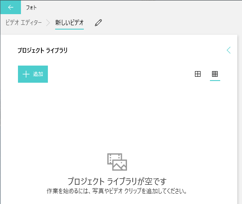Click the プロジェクト ライブラリが空です message
This screenshot has width=242, height=204.
click(x=117, y=181)
